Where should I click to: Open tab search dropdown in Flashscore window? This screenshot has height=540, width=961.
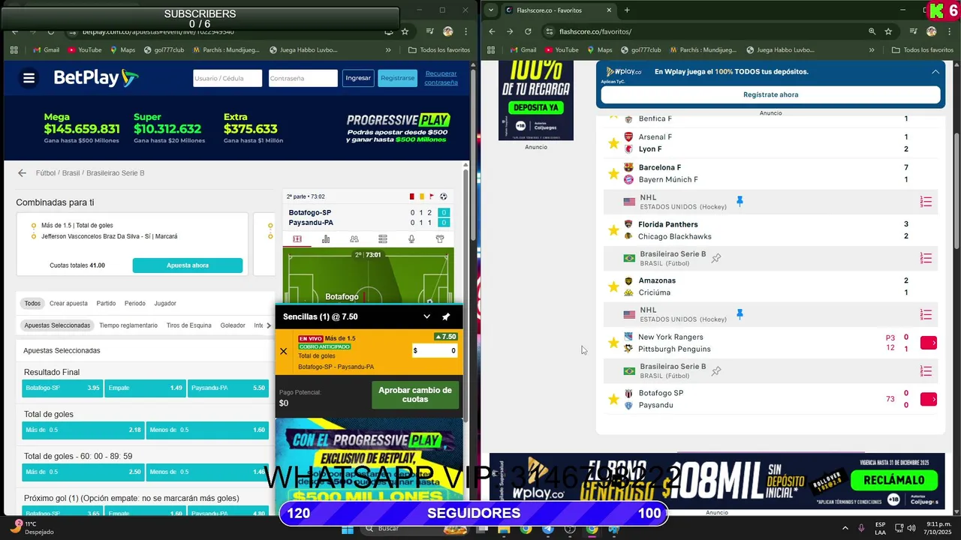pos(491,10)
